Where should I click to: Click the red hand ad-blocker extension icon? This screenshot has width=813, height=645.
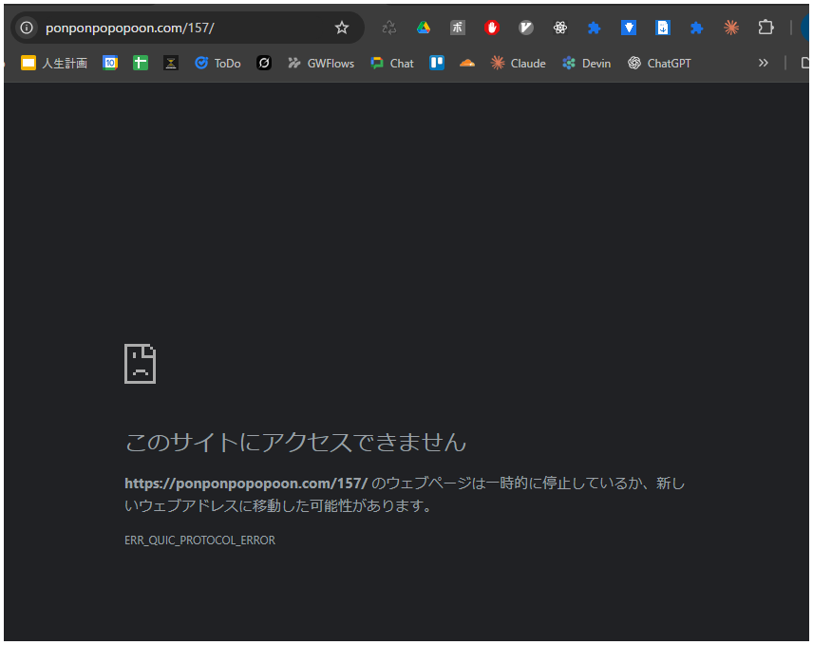[491, 27]
